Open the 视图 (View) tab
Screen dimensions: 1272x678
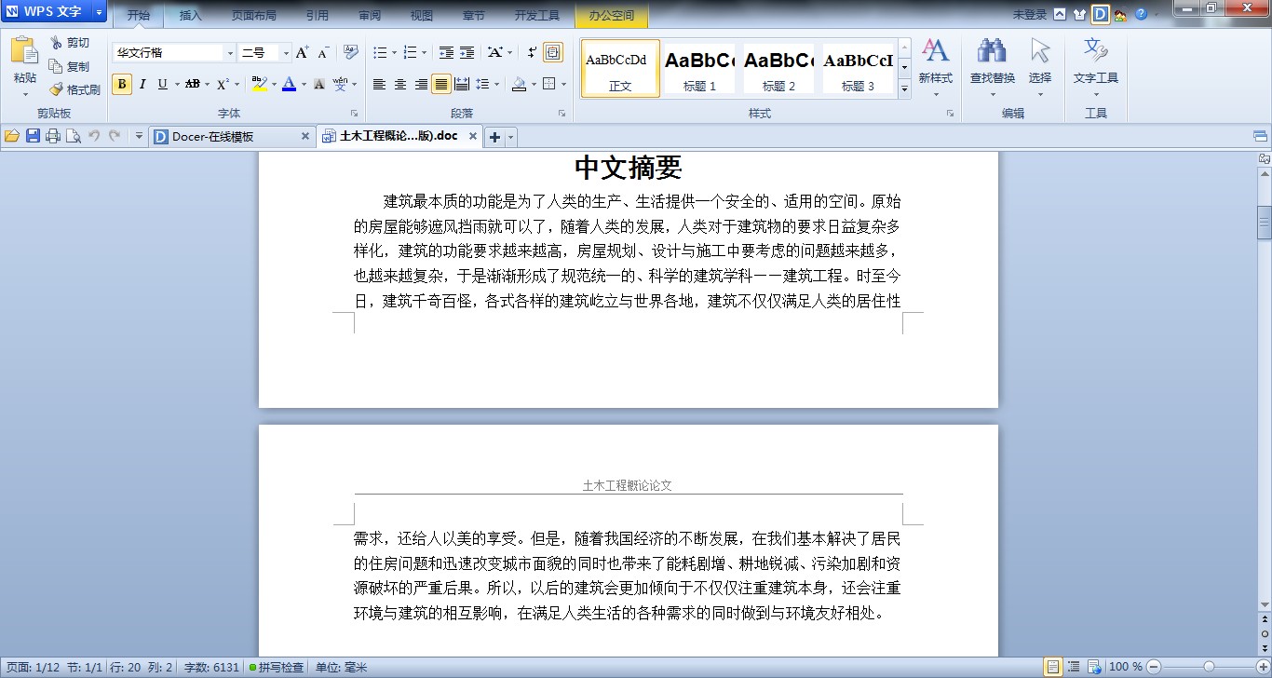point(422,16)
